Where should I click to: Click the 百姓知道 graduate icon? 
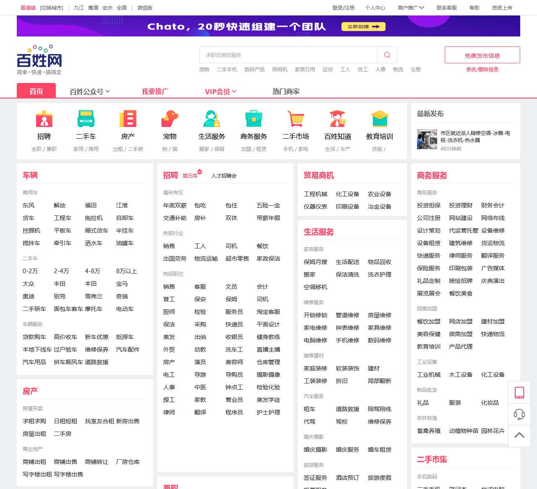coord(338,119)
